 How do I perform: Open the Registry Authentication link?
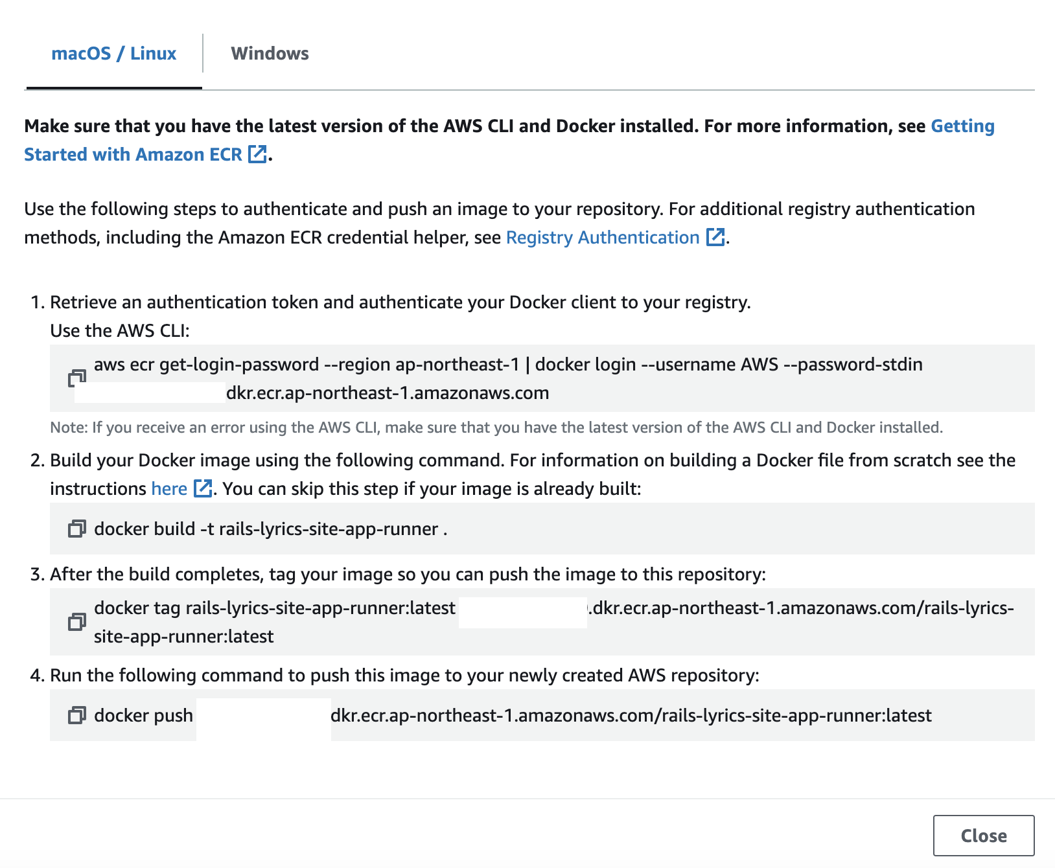point(603,237)
